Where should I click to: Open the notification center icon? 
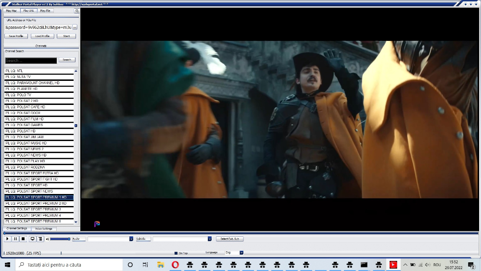(x=471, y=265)
